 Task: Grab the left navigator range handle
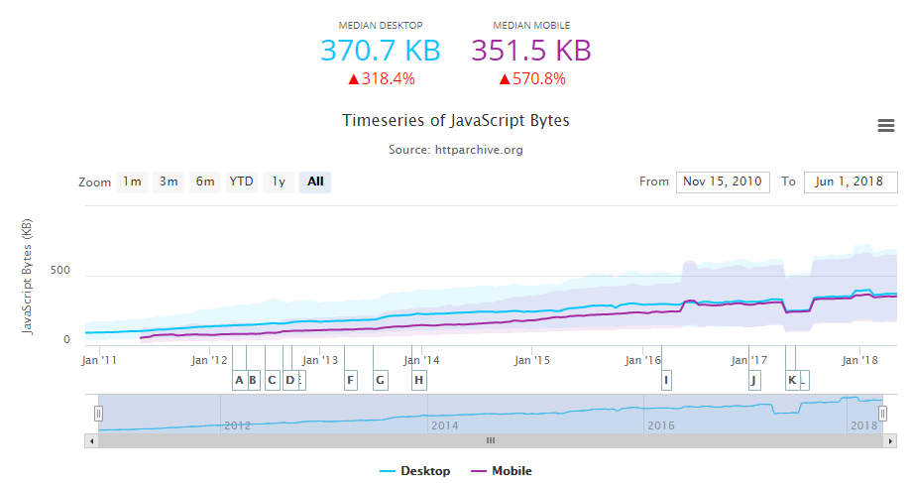(98, 413)
